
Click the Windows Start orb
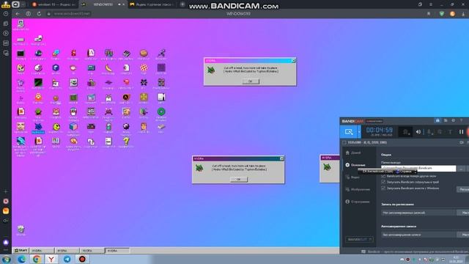[6, 259]
